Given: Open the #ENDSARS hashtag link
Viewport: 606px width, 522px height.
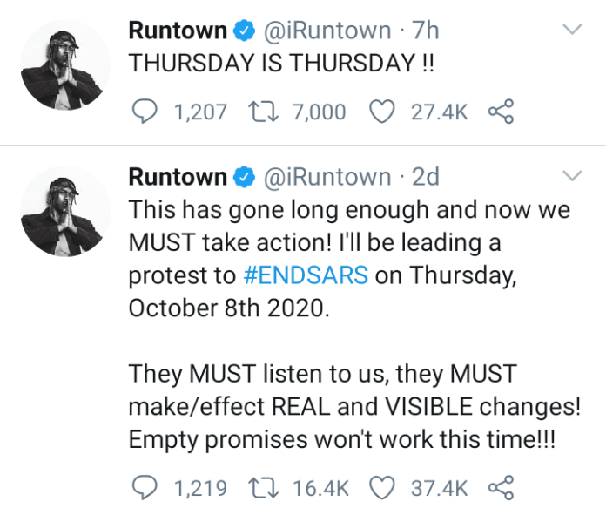Looking at the screenshot, I should point(306,275).
